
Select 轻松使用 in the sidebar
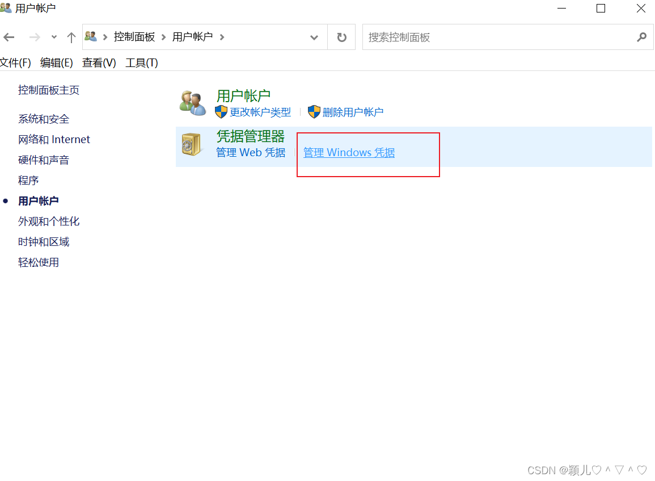[39, 262]
